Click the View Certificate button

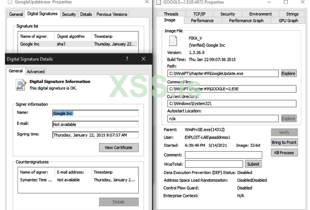119,148
